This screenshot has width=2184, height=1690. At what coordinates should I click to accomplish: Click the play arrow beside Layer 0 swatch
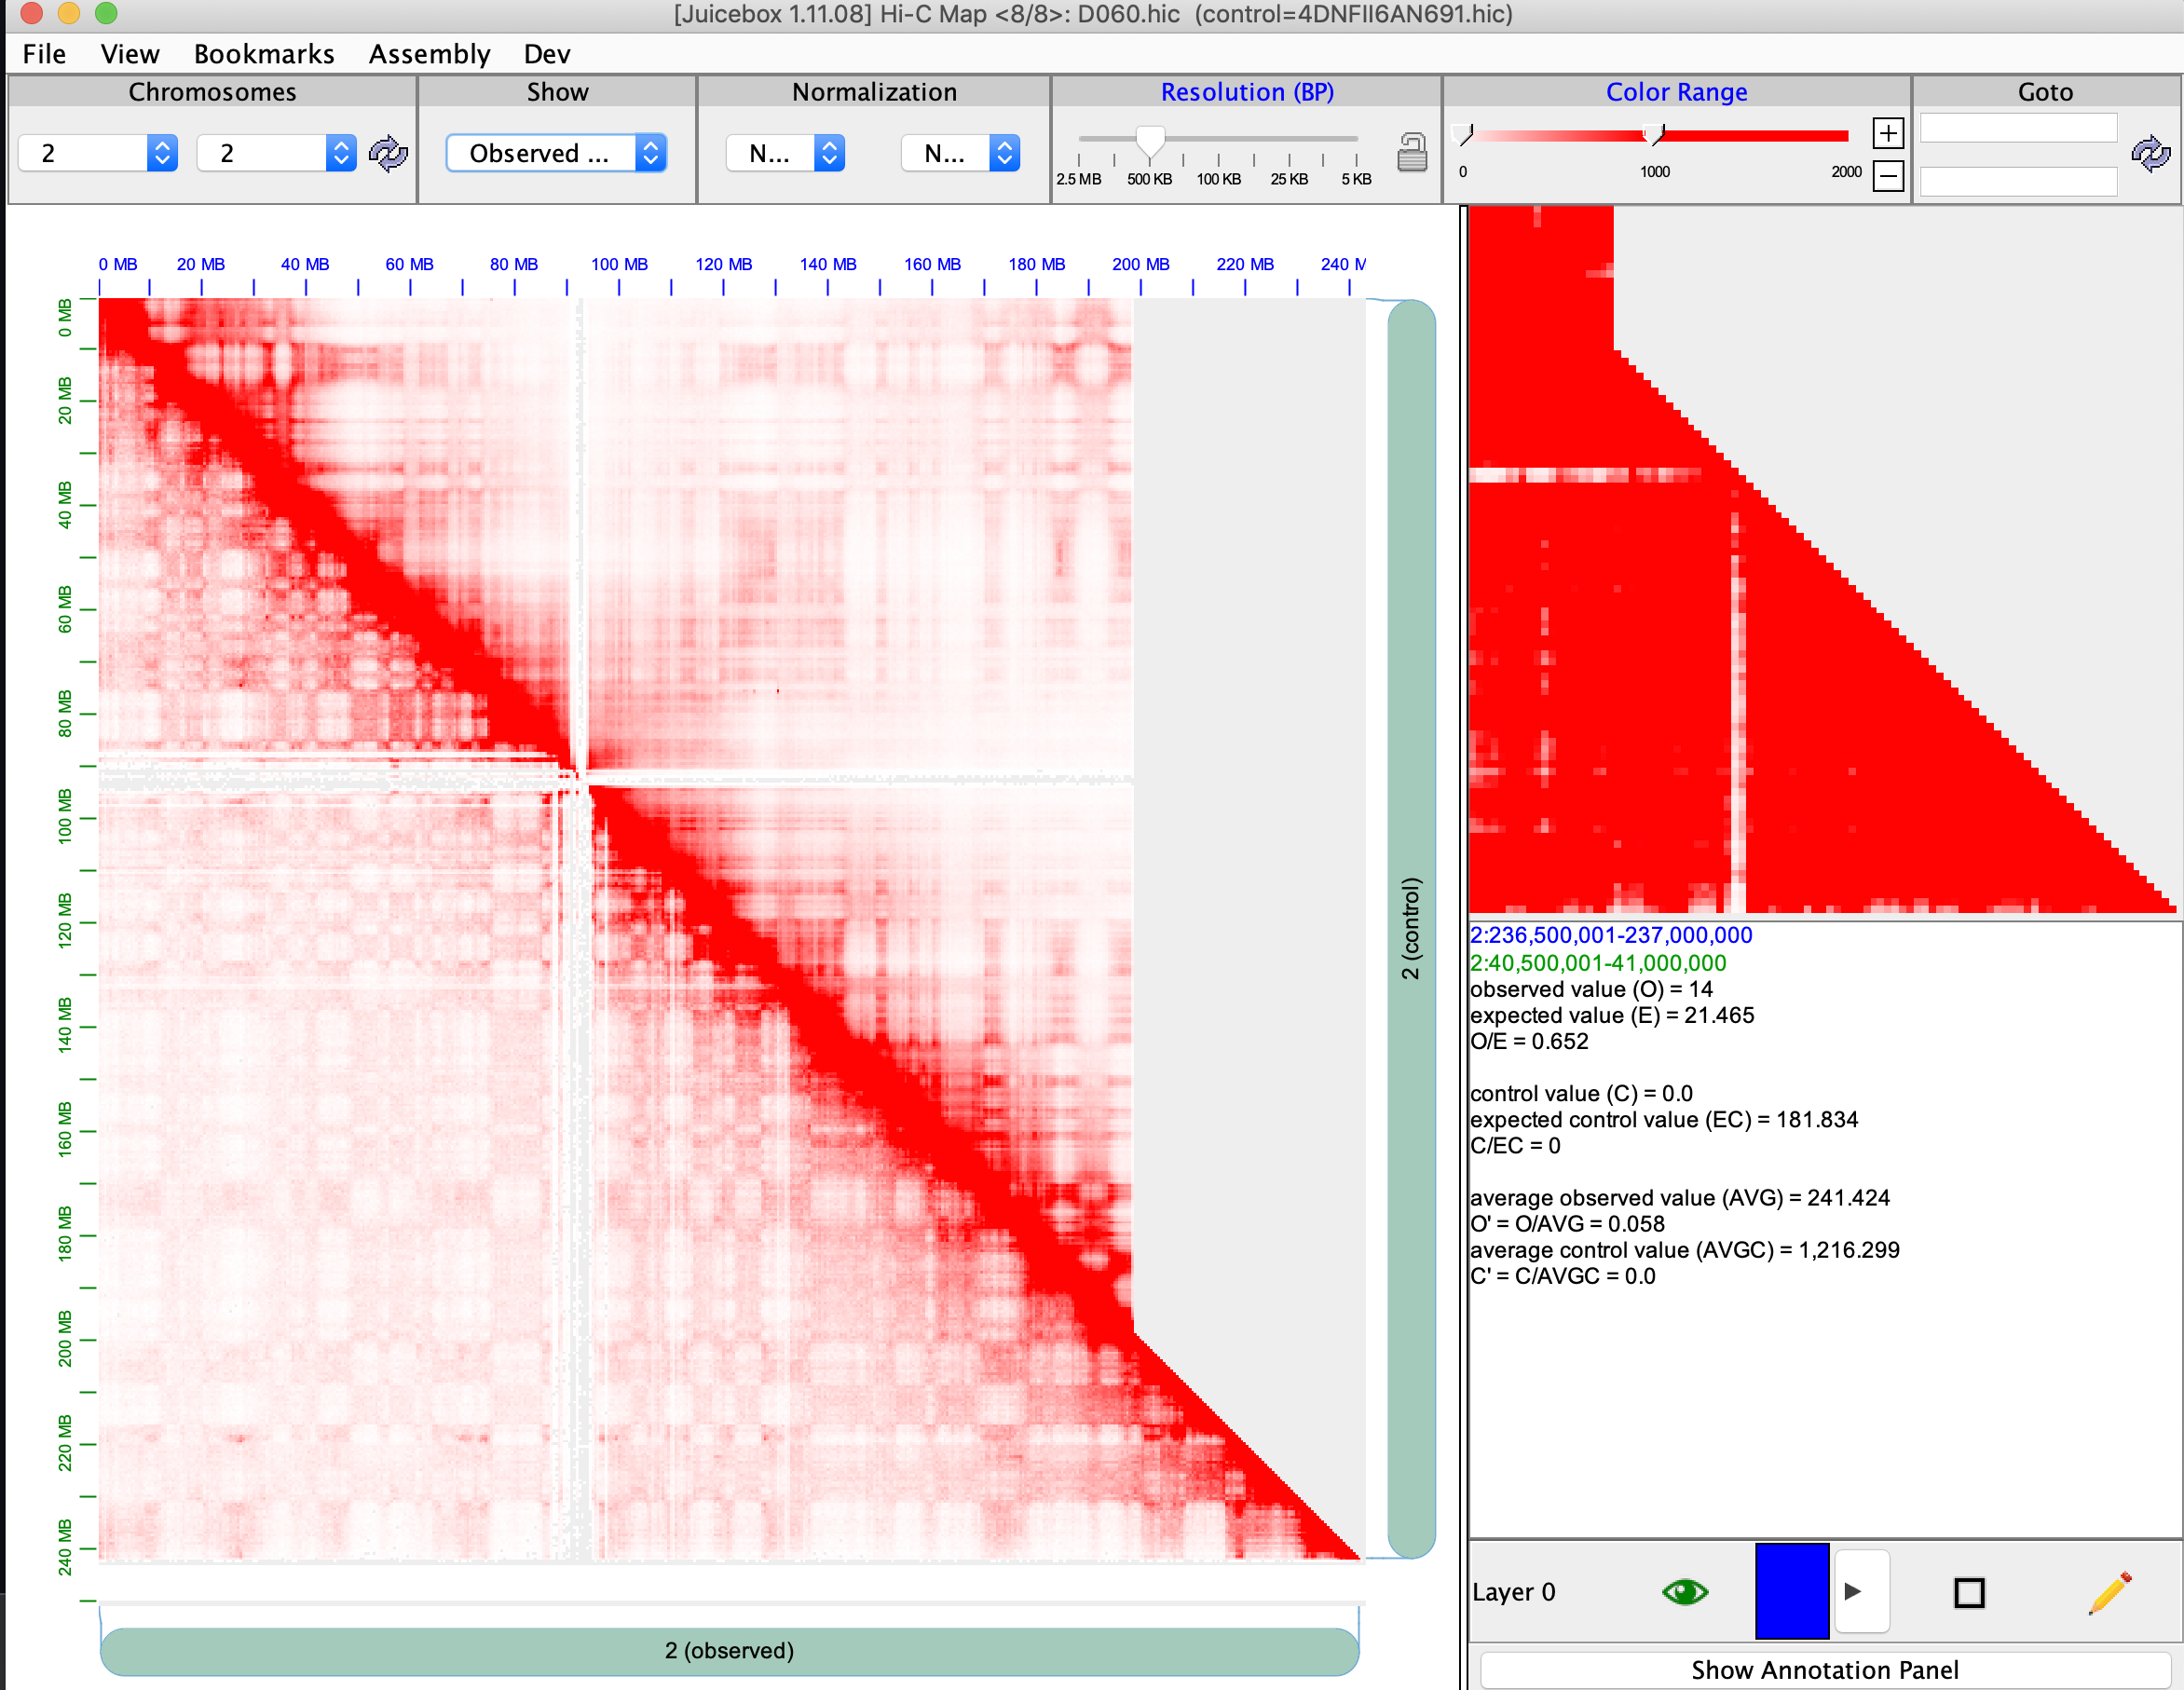tap(1860, 1592)
